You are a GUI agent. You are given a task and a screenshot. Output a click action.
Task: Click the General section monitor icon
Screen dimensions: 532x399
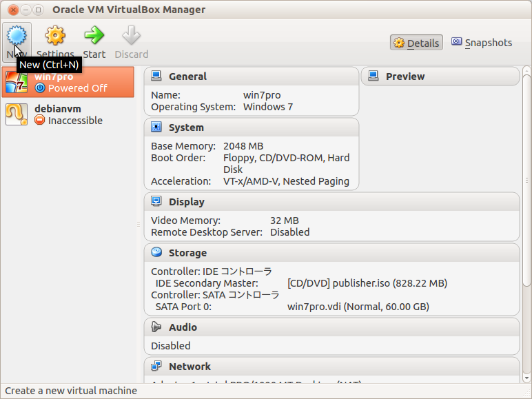pyautogui.click(x=156, y=76)
